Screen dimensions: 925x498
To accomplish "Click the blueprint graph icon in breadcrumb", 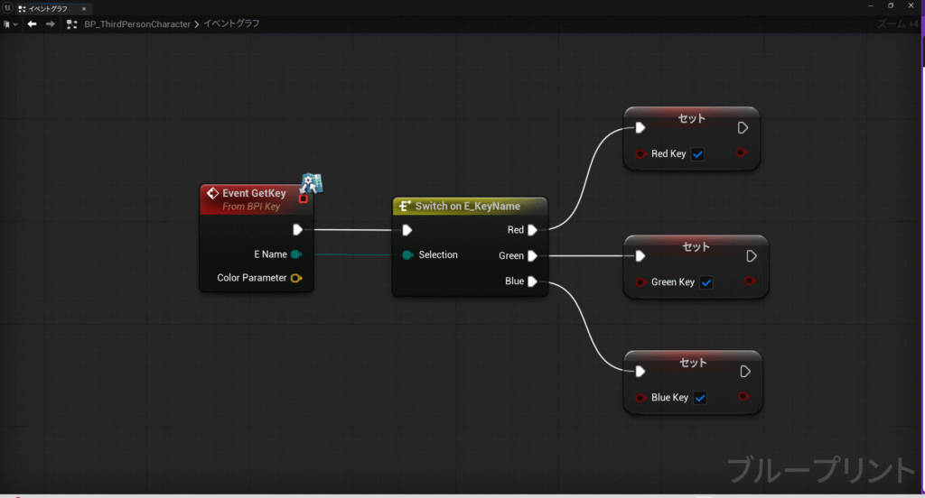I will coord(72,24).
